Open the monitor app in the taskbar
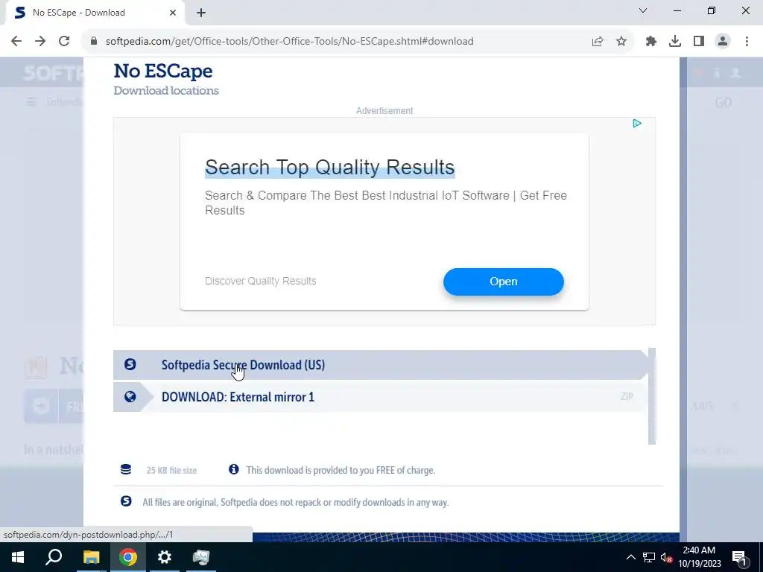Screen dimensions: 763x572 (x=200, y=557)
